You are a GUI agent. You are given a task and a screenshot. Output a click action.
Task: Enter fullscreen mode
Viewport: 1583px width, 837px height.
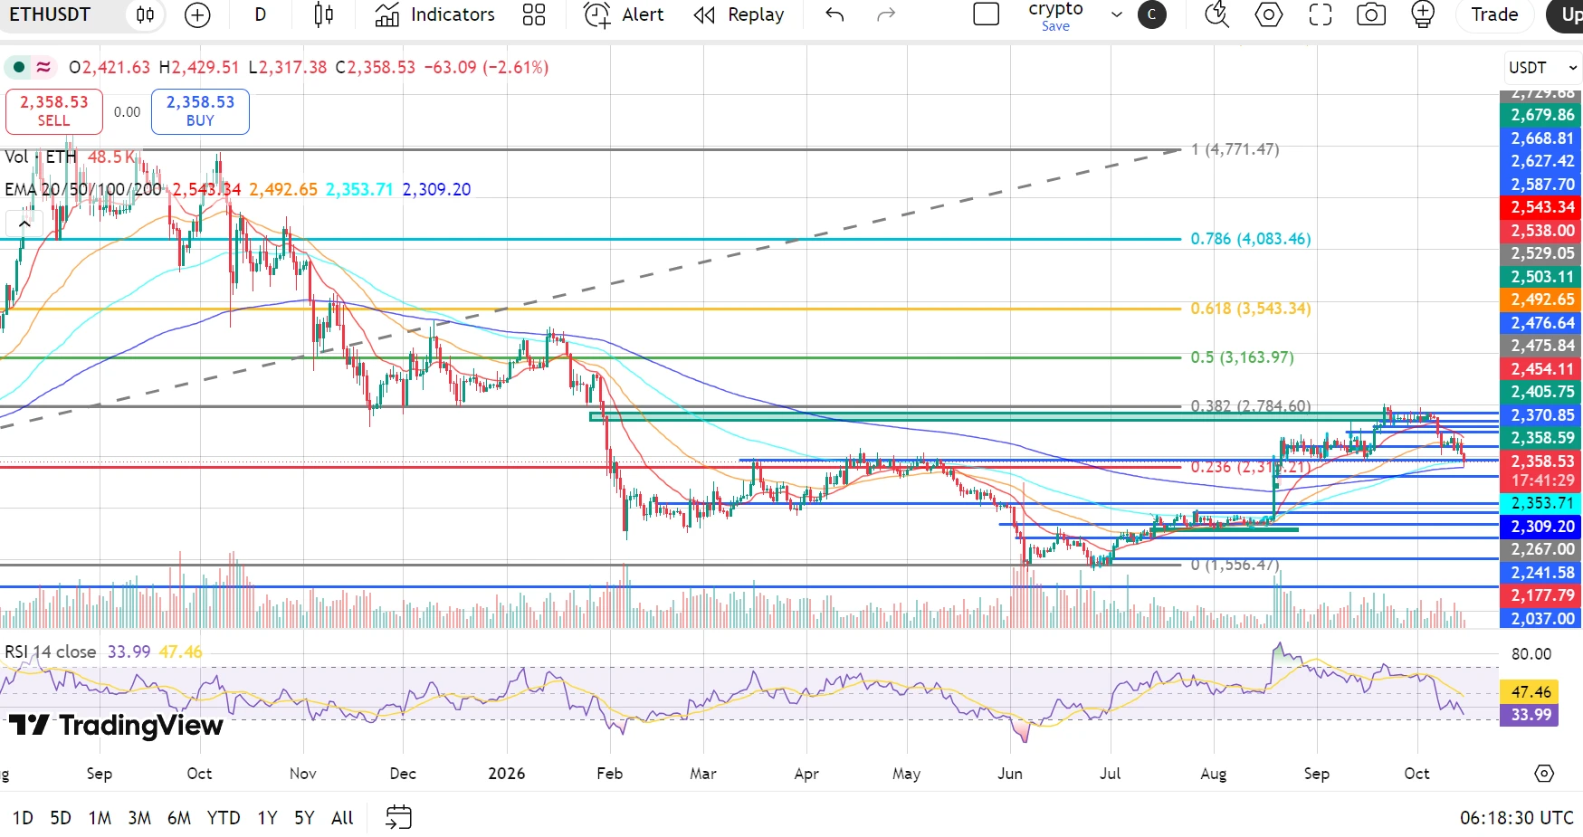click(1321, 14)
